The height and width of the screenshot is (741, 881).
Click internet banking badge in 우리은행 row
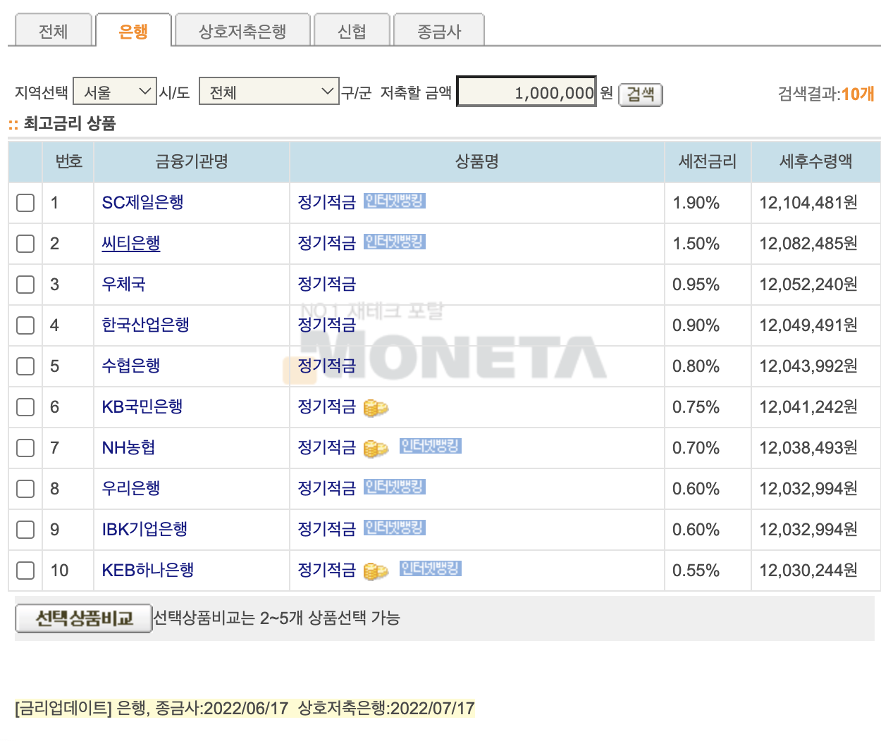(395, 487)
